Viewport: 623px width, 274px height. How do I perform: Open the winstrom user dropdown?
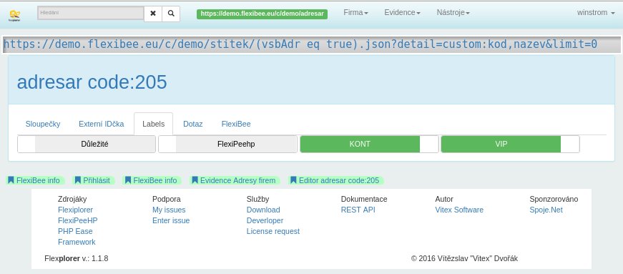point(597,13)
